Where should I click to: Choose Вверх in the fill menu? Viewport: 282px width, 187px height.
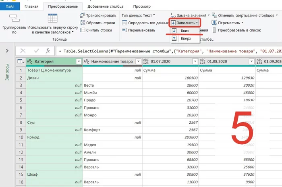tap(185, 38)
